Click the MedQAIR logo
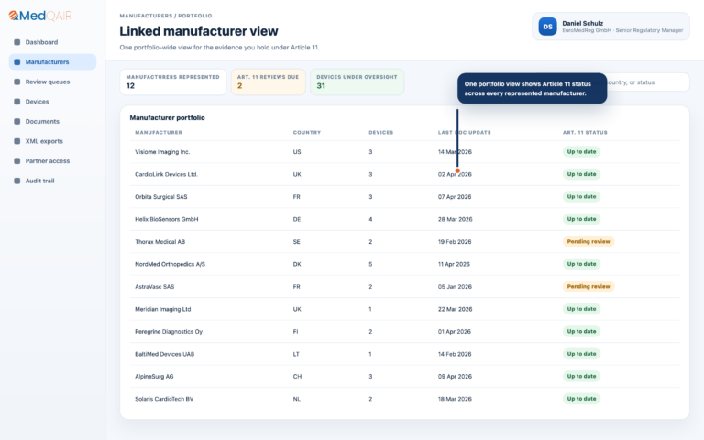 coord(40,16)
